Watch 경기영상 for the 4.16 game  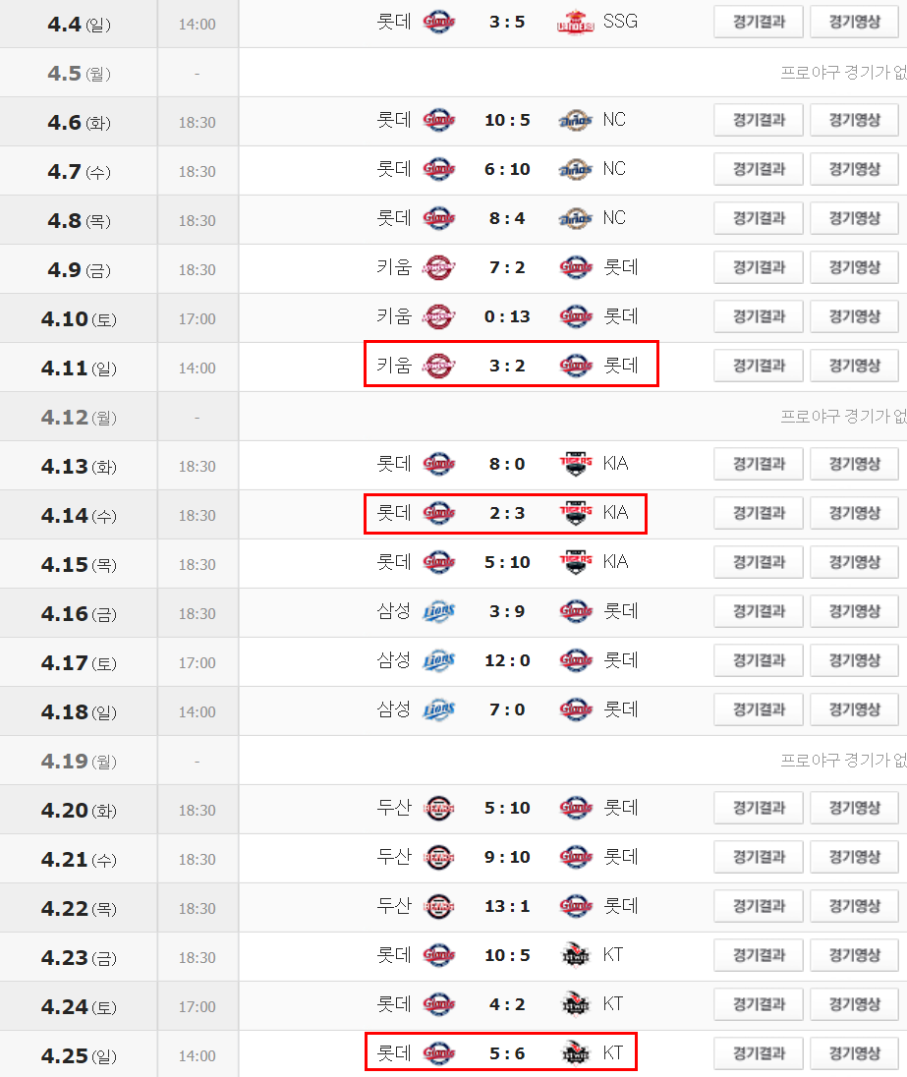coord(854,611)
